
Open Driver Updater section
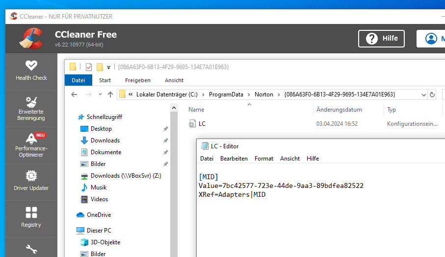coord(31,181)
